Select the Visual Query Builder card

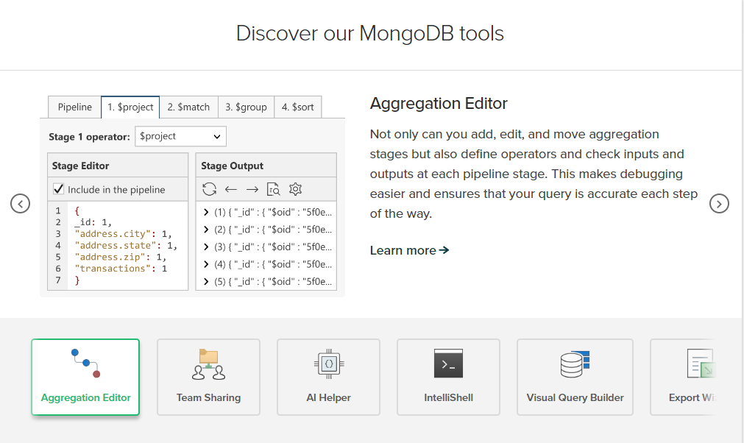click(x=575, y=377)
